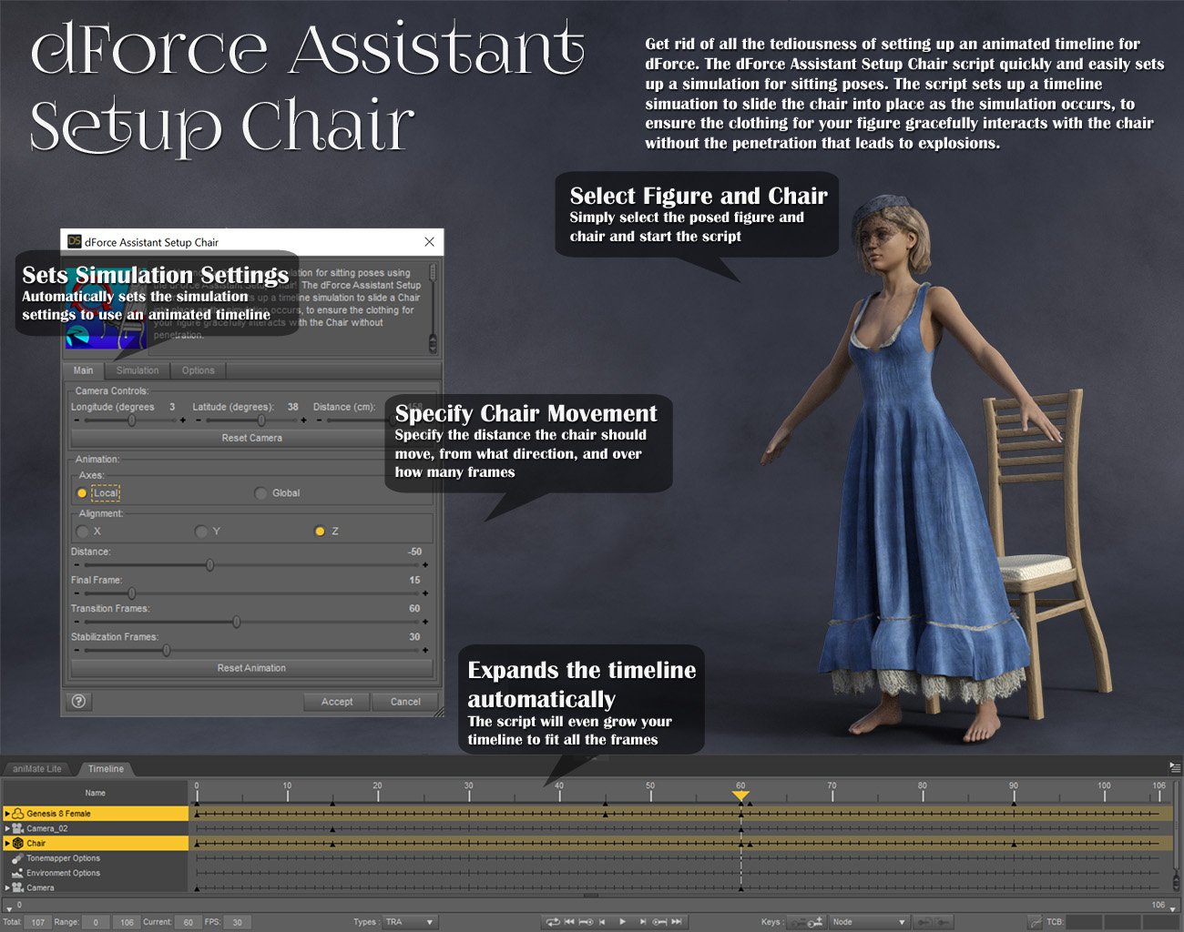Enable the X alignment option

click(82, 529)
